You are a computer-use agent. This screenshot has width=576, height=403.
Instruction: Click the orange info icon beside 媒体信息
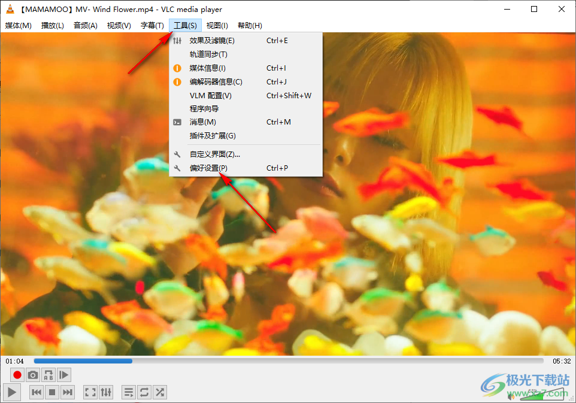177,68
